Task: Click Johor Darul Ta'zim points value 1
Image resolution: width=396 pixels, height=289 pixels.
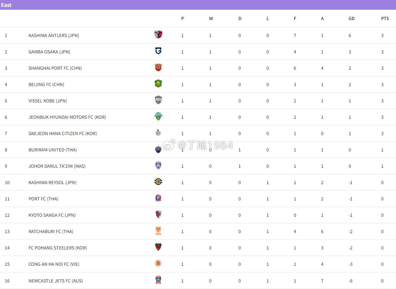Action: pyautogui.click(x=382, y=166)
